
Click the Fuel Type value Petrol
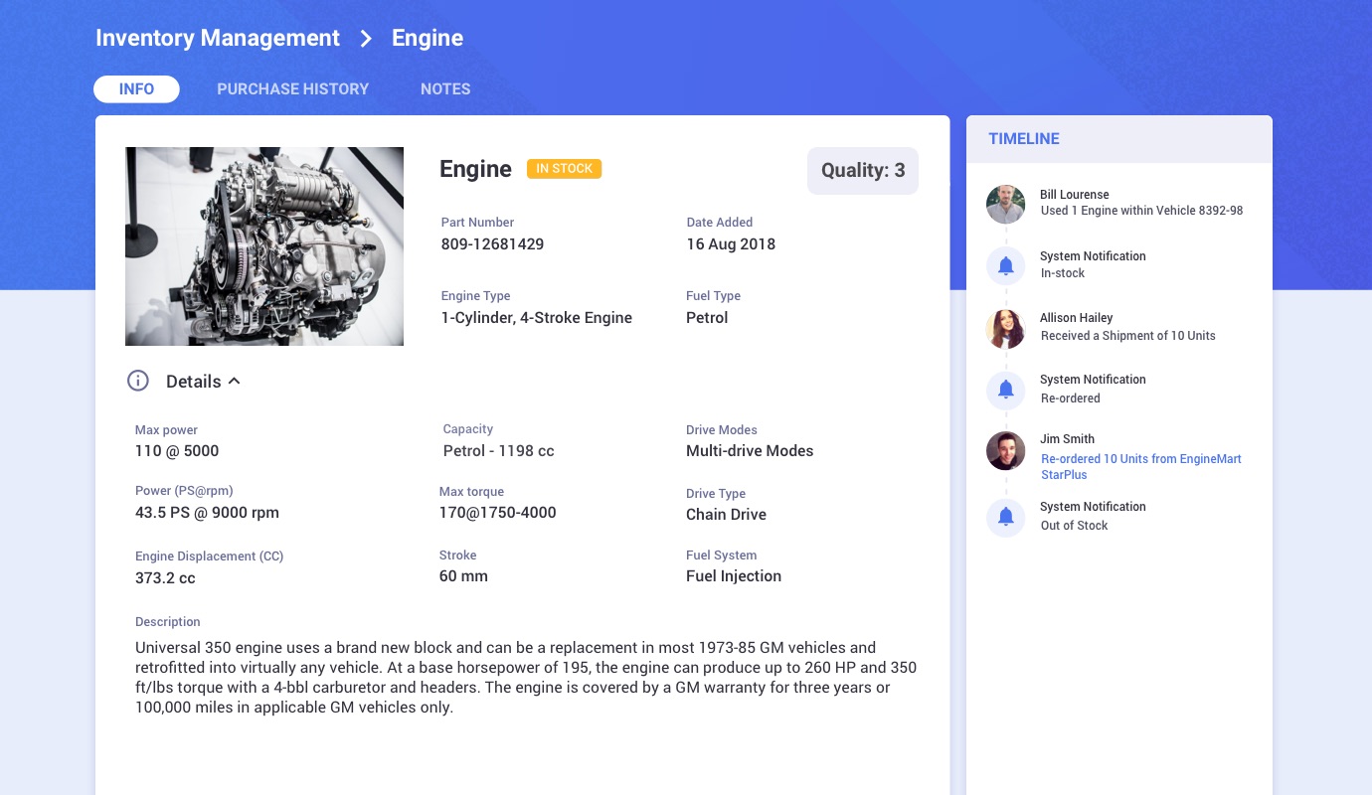click(x=707, y=318)
